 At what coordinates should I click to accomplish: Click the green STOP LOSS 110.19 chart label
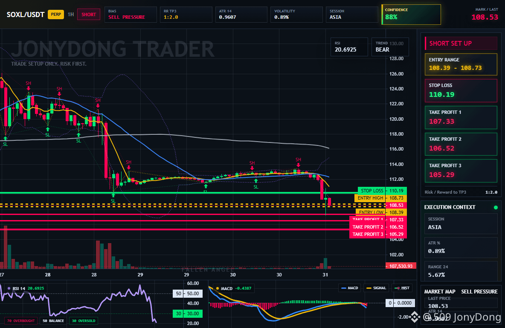click(x=382, y=191)
